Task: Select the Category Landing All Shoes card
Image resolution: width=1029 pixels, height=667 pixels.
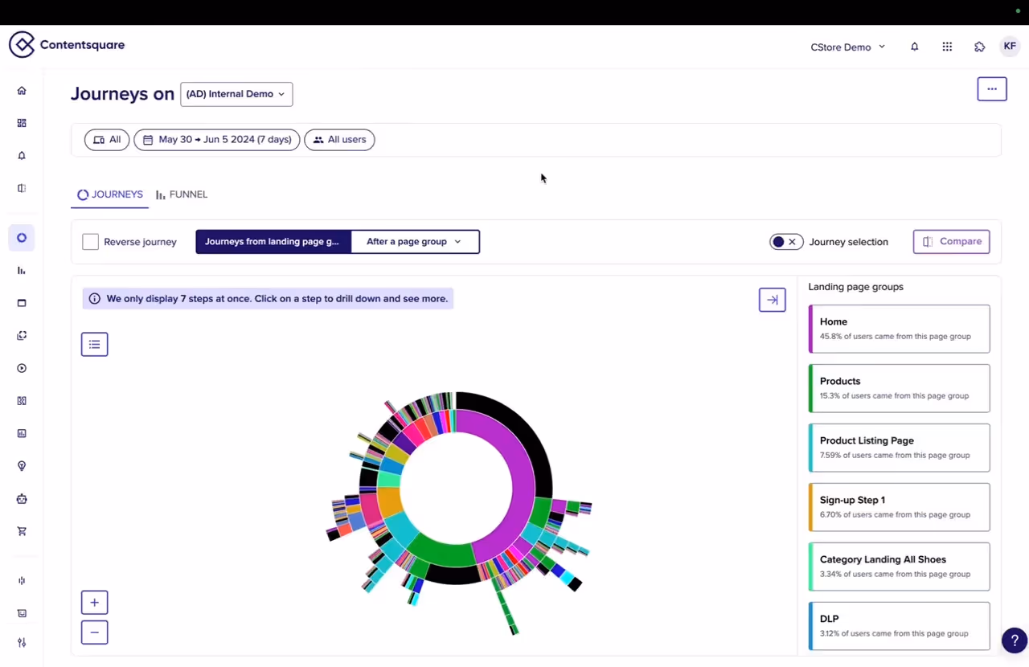Action: [x=899, y=567]
